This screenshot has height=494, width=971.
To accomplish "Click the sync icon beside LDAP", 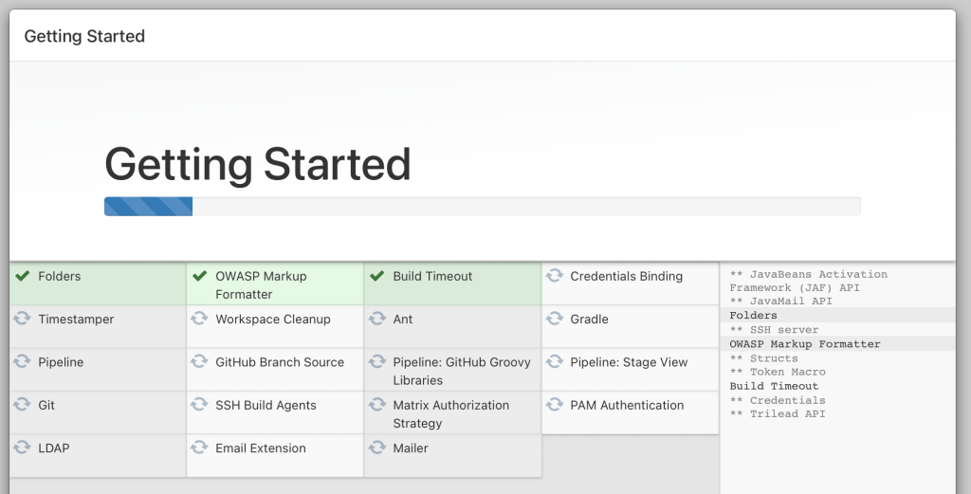I will (x=22, y=448).
